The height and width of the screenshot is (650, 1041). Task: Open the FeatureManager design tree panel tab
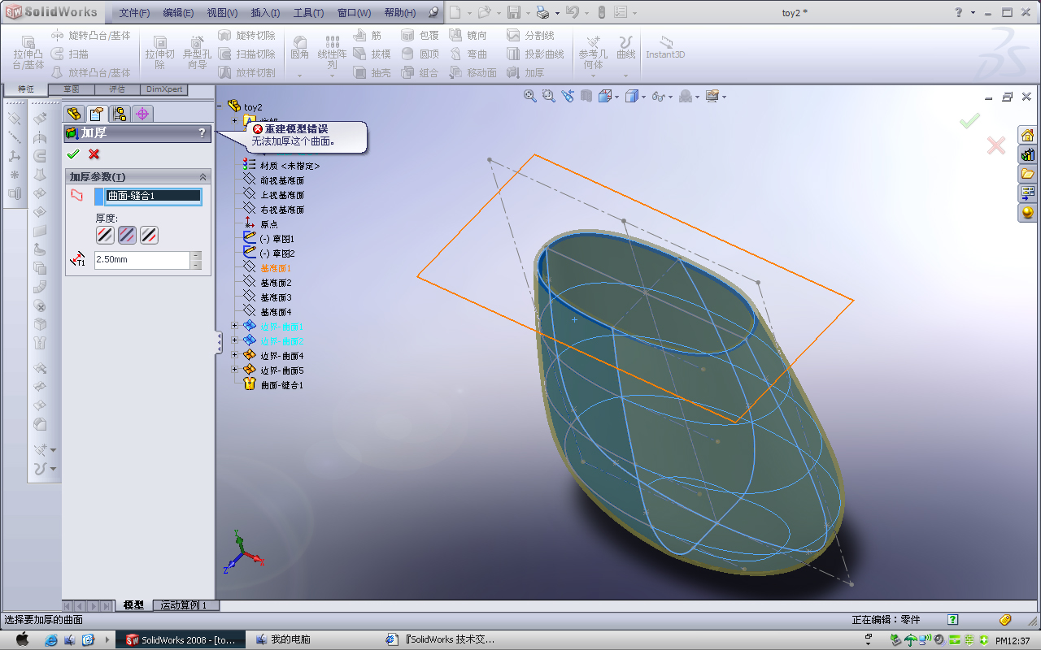pyautogui.click(x=73, y=114)
